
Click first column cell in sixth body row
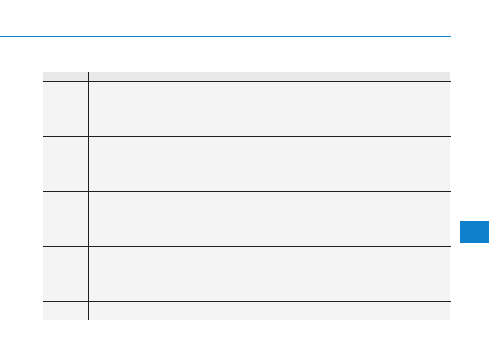pyautogui.click(x=65, y=182)
